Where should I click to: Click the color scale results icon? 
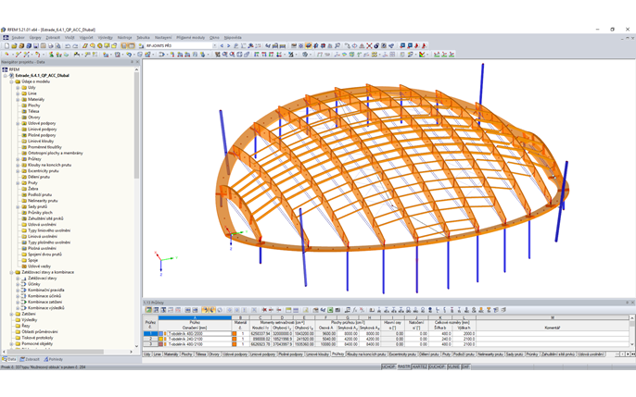pyautogui.click(x=422, y=55)
